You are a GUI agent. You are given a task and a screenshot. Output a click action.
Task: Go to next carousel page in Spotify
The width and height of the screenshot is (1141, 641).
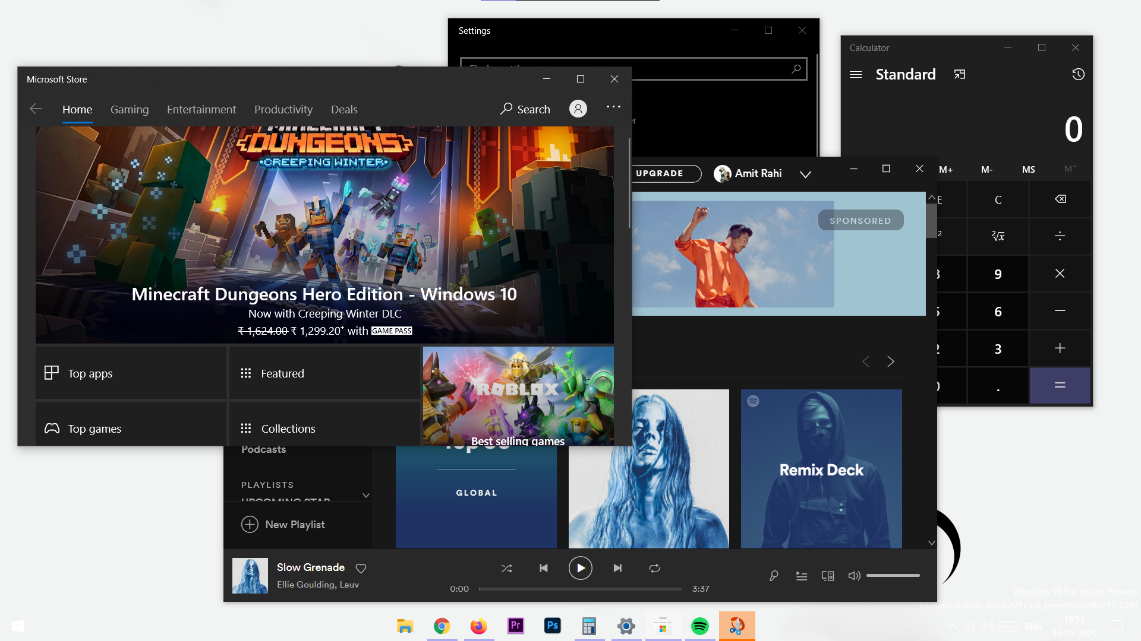[x=890, y=361]
